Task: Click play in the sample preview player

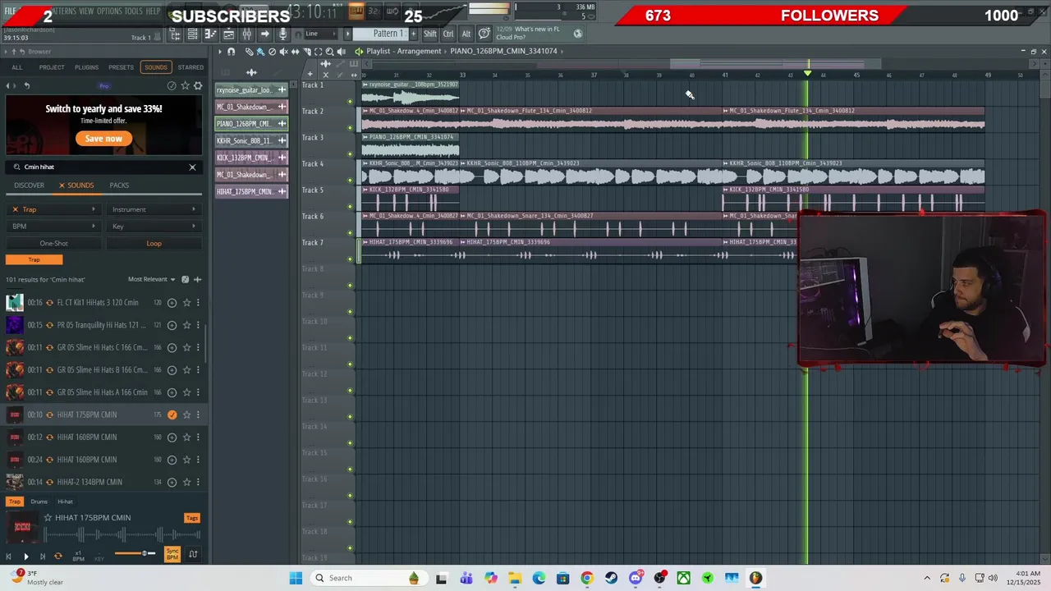Action: click(x=26, y=557)
